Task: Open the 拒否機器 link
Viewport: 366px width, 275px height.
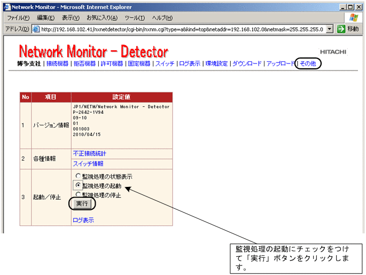Action: click(84, 64)
